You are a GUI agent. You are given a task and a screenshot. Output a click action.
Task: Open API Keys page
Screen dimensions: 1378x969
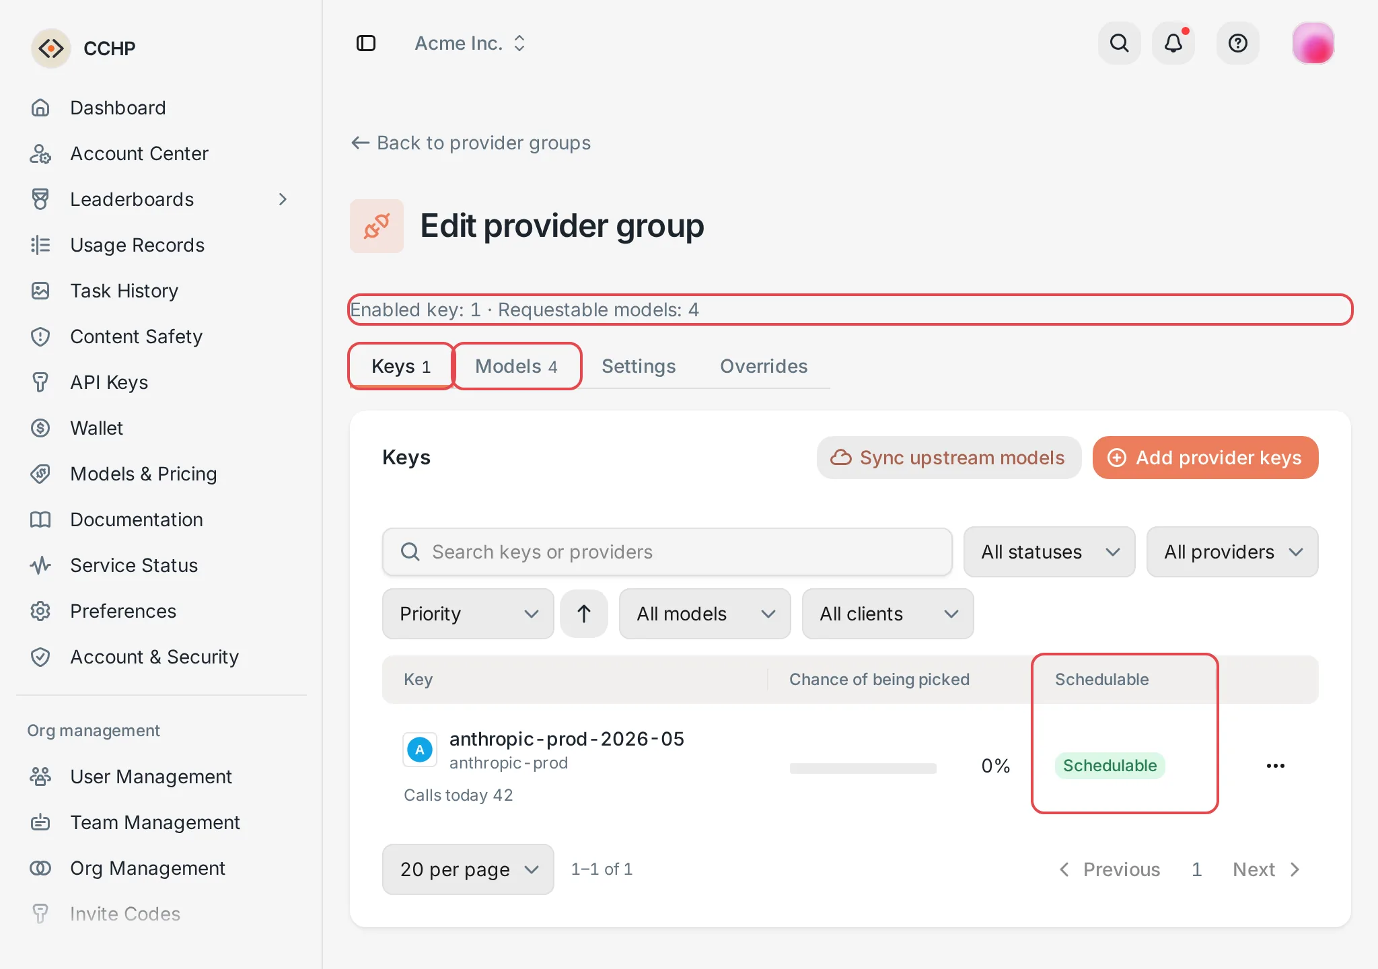[161, 382]
